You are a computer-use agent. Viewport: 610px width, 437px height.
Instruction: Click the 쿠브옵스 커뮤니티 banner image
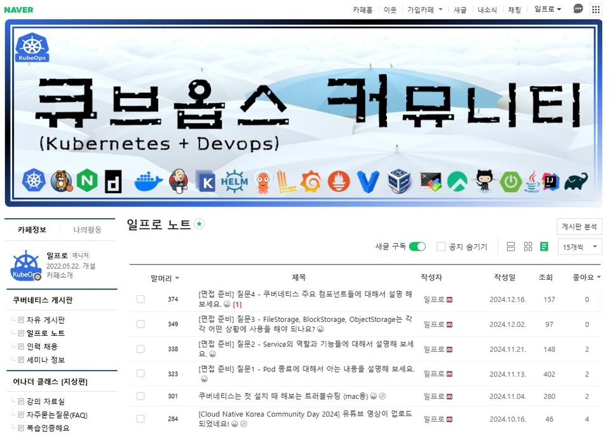[x=304, y=113]
